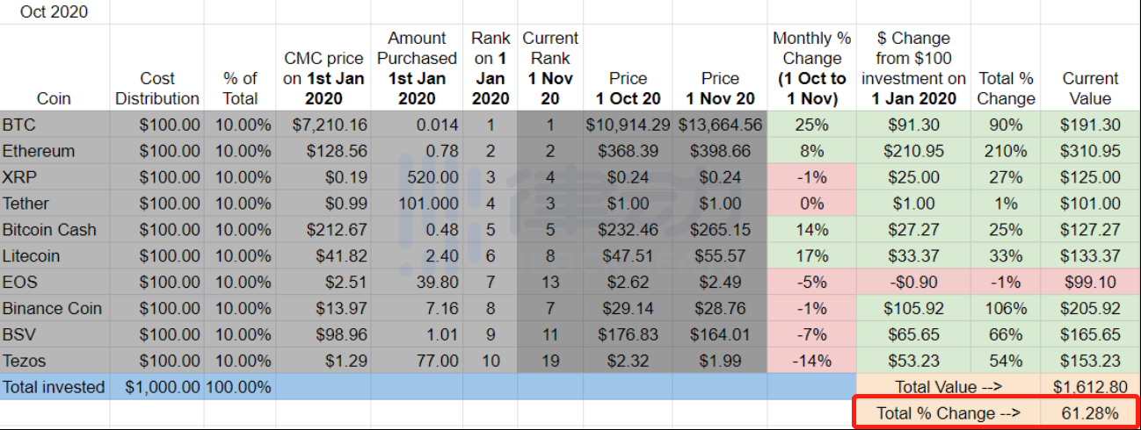Click the highlighted 61.28% total change cell

1090,413
